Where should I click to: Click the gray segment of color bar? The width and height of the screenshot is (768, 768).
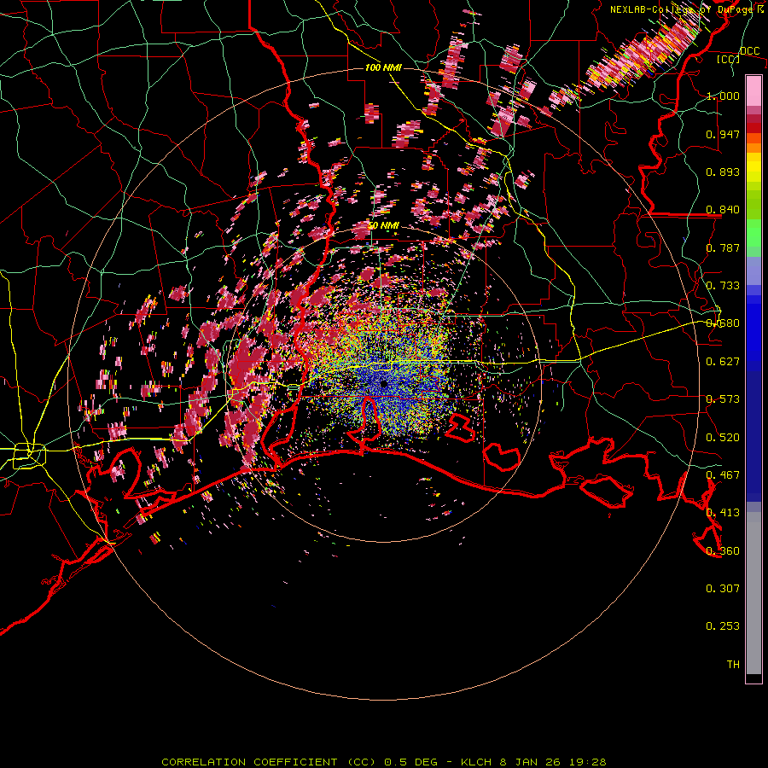(x=753, y=593)
